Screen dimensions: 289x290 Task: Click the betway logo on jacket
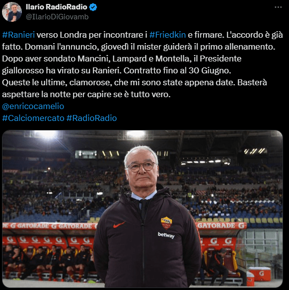(x=166, y=235)
